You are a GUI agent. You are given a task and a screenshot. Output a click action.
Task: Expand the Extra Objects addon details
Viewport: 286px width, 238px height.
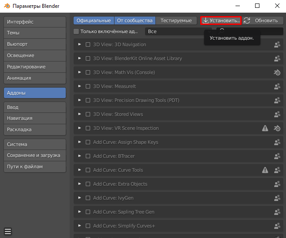(x=80, y=184)
